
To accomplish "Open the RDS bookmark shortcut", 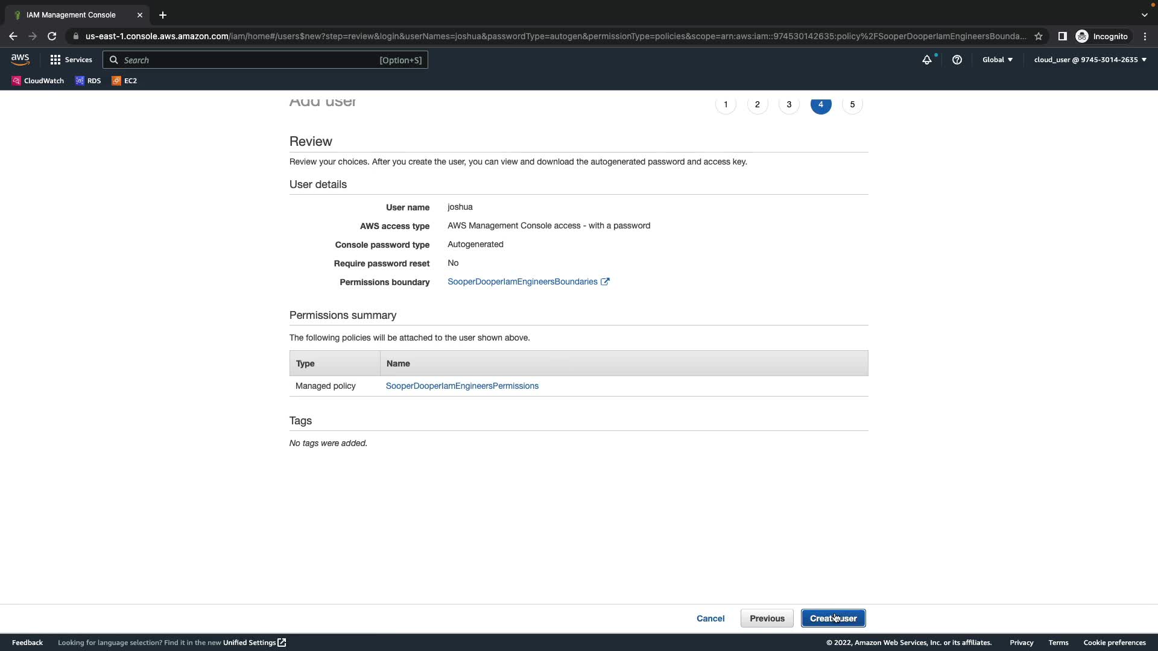I will coord(88,81).
